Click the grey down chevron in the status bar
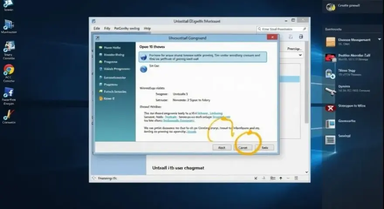 [x=288, y=178]
